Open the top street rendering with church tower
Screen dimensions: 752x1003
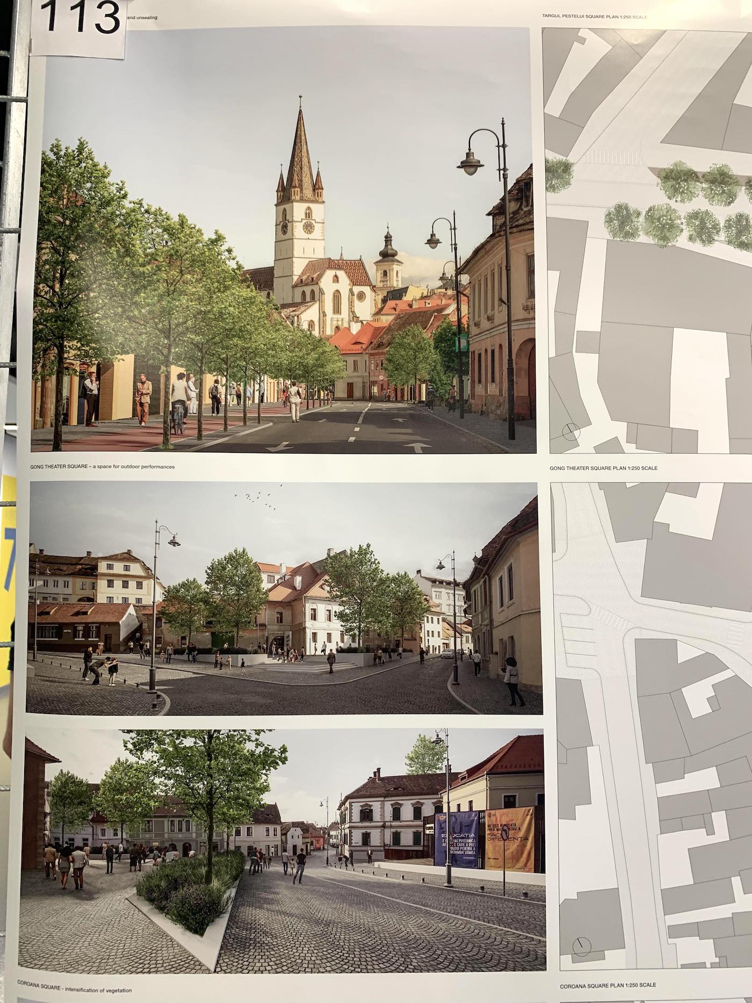[x=283, y=240]
